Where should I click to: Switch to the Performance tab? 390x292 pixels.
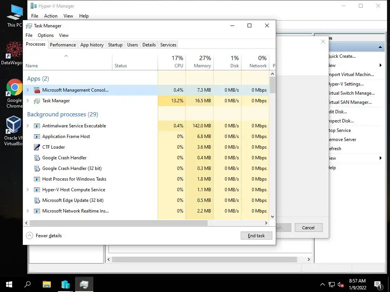(63, 45)
